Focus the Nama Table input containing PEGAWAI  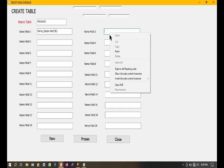pos(51,22)
